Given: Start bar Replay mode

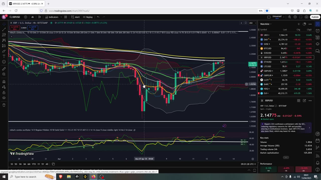Looking at the screenshot, I should [88, 17].
